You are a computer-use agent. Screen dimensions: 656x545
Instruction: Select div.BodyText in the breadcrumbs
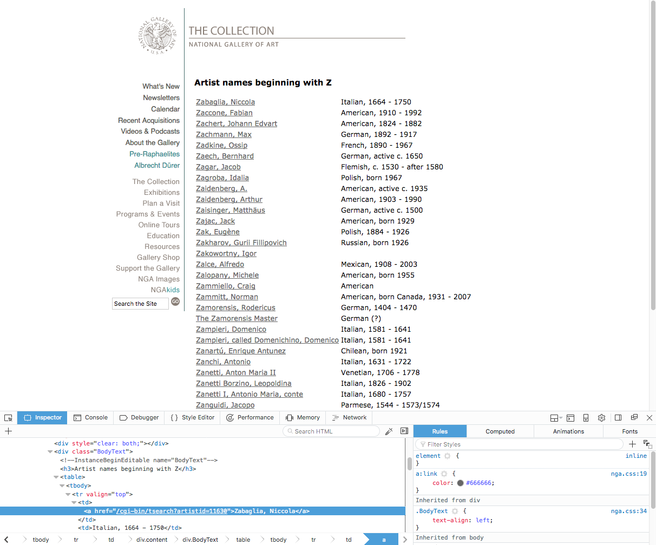200,540
